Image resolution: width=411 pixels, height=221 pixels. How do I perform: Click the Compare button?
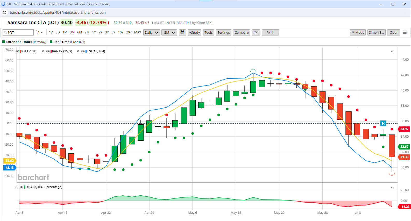point(242,32)
